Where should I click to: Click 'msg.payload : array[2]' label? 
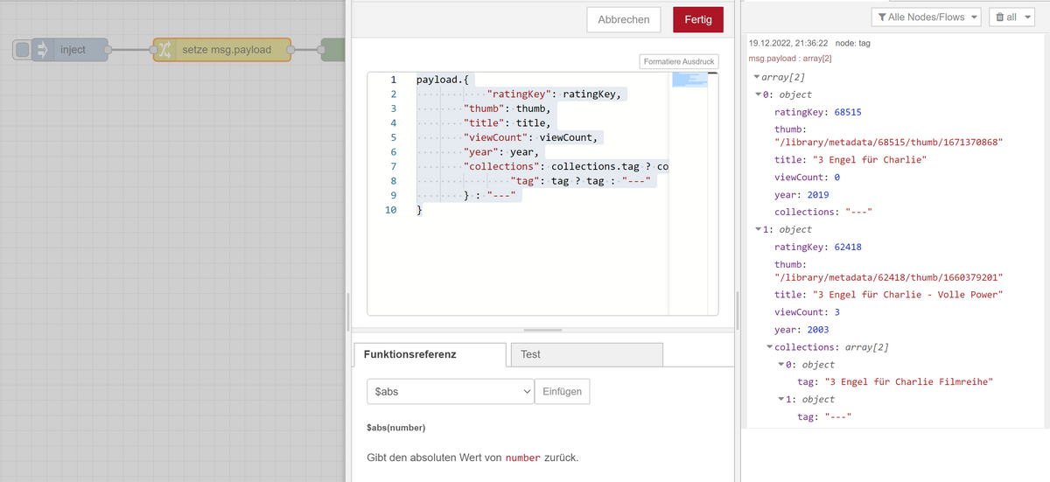coord(790,59)
